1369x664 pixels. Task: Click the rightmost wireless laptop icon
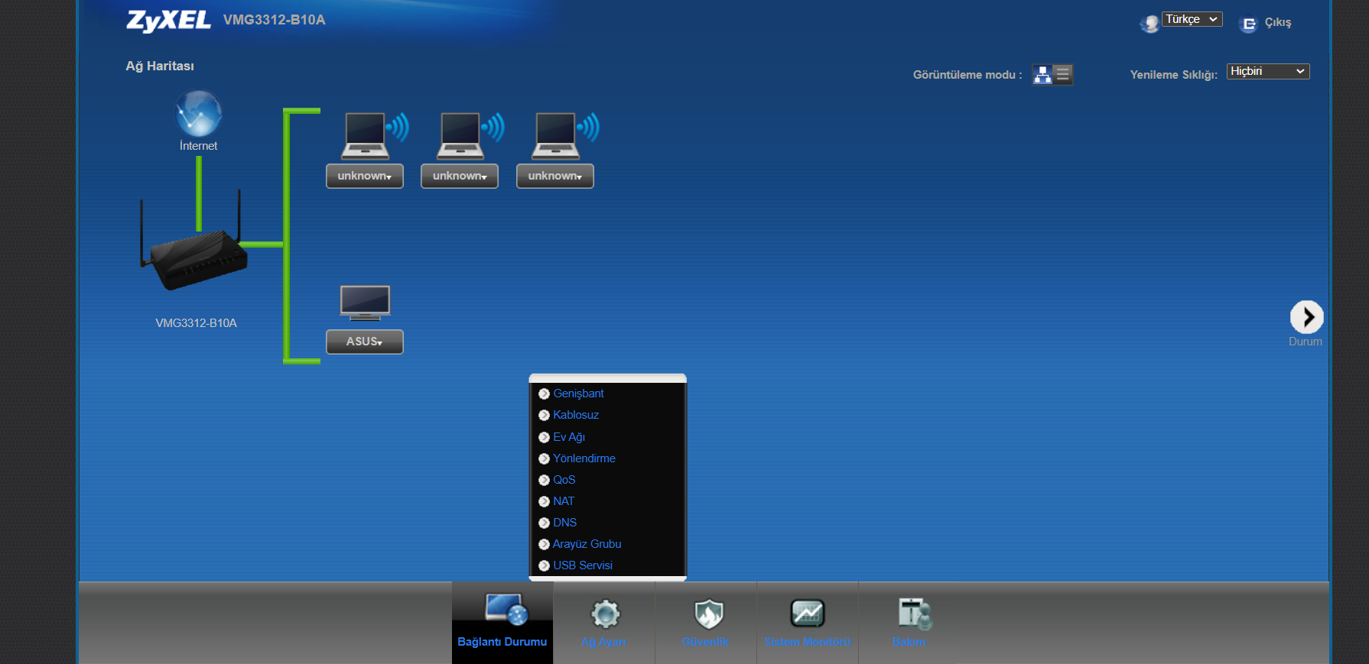[x=565, y=136]
